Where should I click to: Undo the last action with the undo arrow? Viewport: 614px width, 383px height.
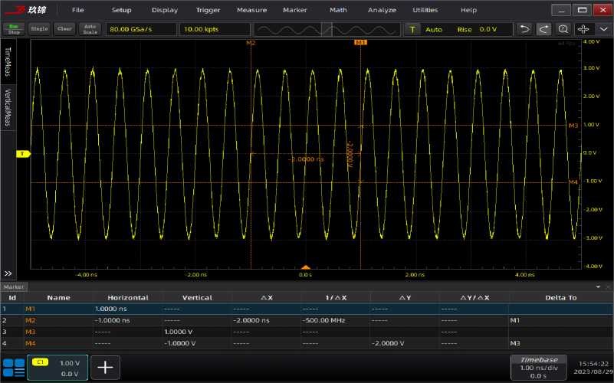524,29
